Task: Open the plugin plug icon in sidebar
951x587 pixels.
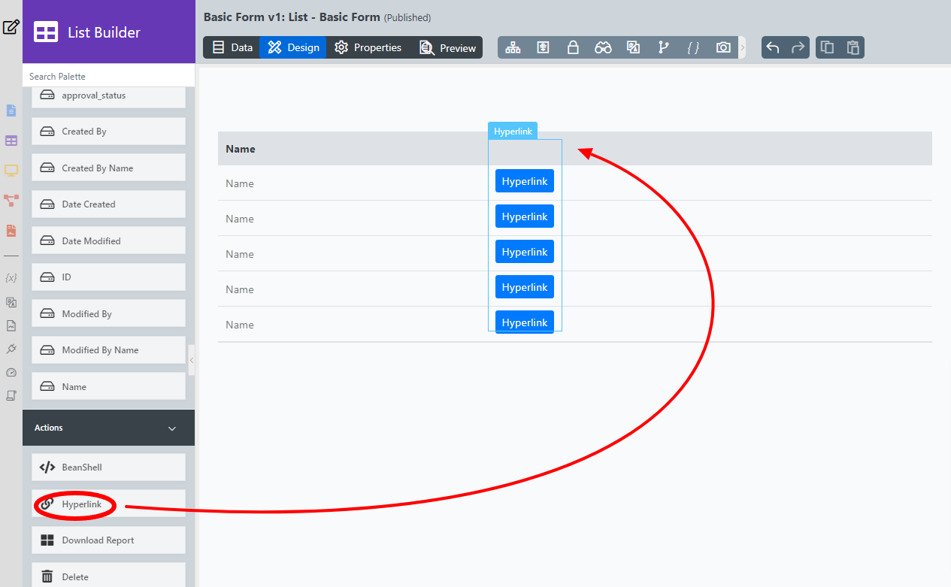Action: coord(11,349)
